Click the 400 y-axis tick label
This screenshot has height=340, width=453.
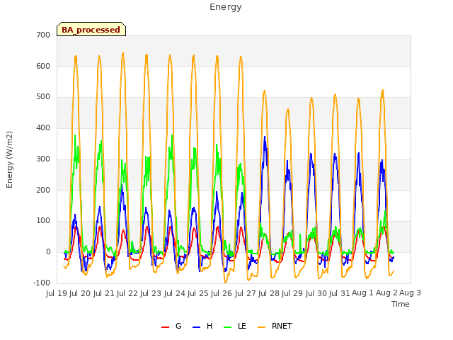click(x=43, y=127)
